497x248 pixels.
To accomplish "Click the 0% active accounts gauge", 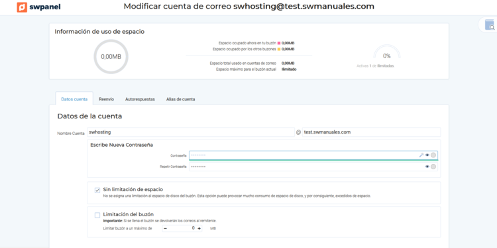I will point(387,52).
